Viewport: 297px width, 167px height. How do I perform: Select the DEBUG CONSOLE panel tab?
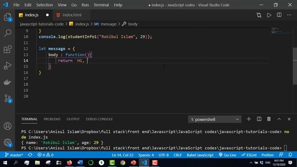point(99,119)
